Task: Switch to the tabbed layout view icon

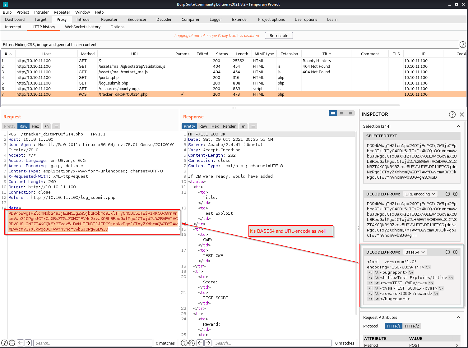Action: (350, 113)
